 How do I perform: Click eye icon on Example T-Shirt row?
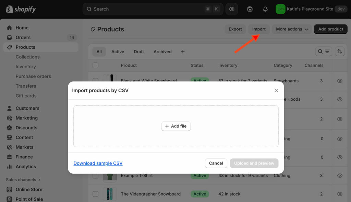point(340,176)
